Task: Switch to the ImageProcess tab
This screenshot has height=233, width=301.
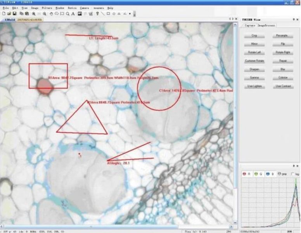Action: 266,25
